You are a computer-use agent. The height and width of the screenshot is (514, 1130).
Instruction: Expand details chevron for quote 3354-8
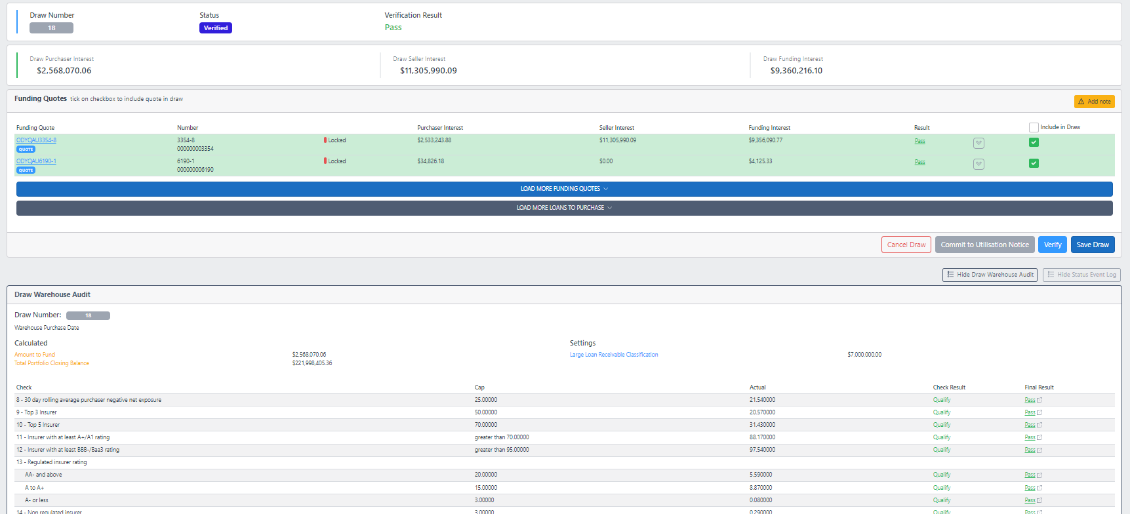coord(979,144)
